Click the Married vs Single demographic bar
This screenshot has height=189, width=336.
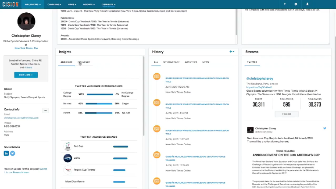click(x=99, y=104)
